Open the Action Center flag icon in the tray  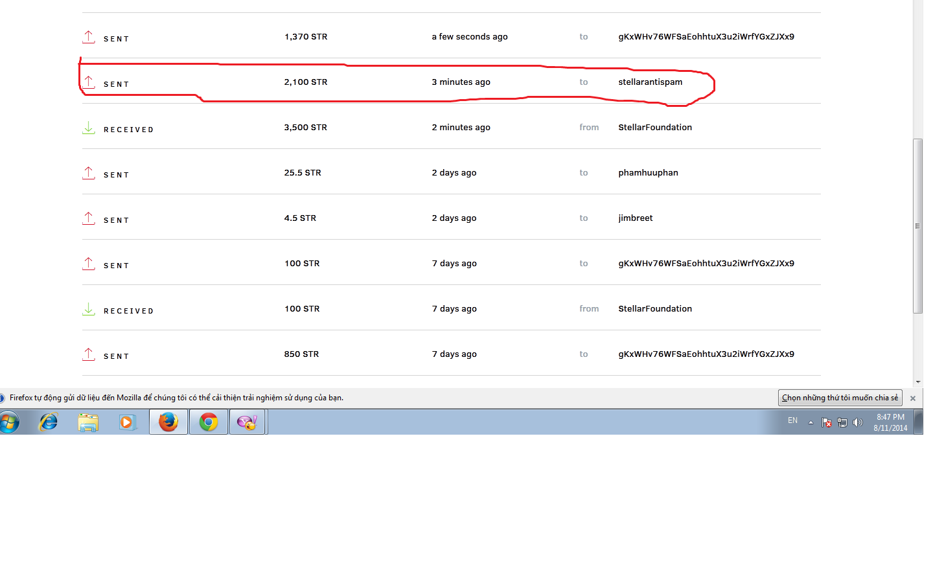click(x=827, y=422)
